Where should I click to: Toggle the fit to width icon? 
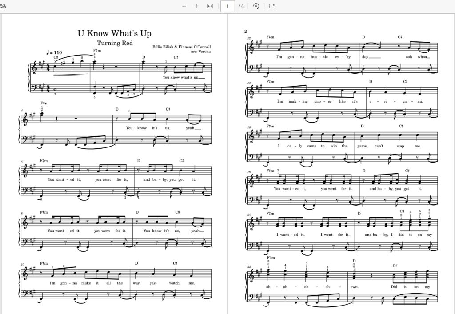click(210, 6)
